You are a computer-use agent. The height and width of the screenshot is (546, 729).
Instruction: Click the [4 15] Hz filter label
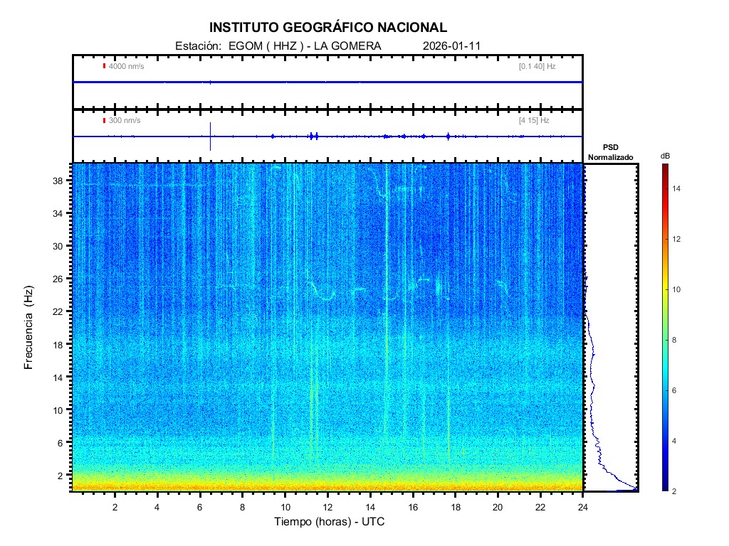coord(534,121)
